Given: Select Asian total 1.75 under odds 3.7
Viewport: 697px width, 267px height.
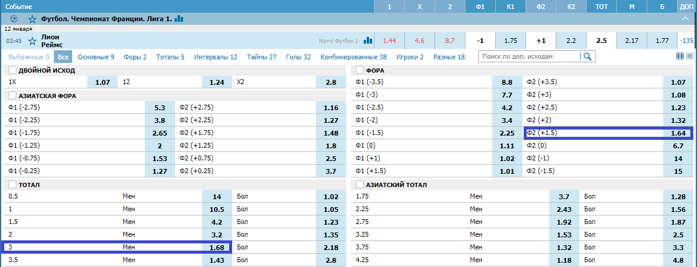Looking at the screenshot, I should tap(564, 196).
